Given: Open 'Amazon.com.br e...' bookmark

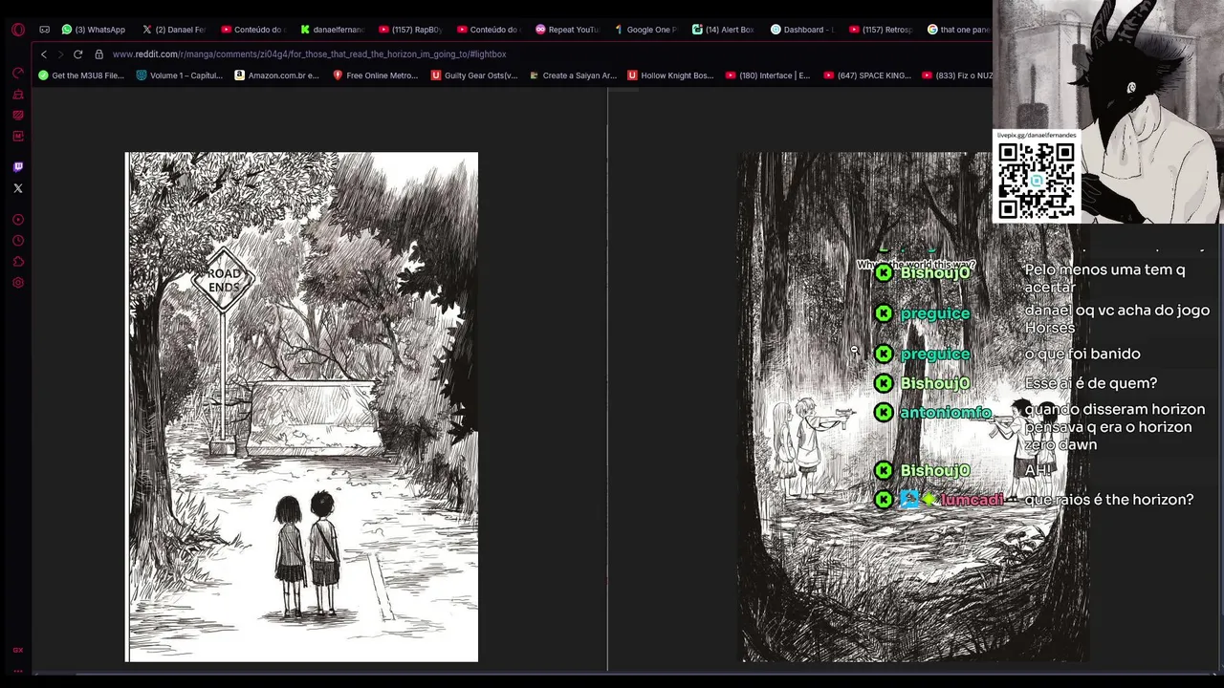Looking at the screenshot, I should 277,75.
